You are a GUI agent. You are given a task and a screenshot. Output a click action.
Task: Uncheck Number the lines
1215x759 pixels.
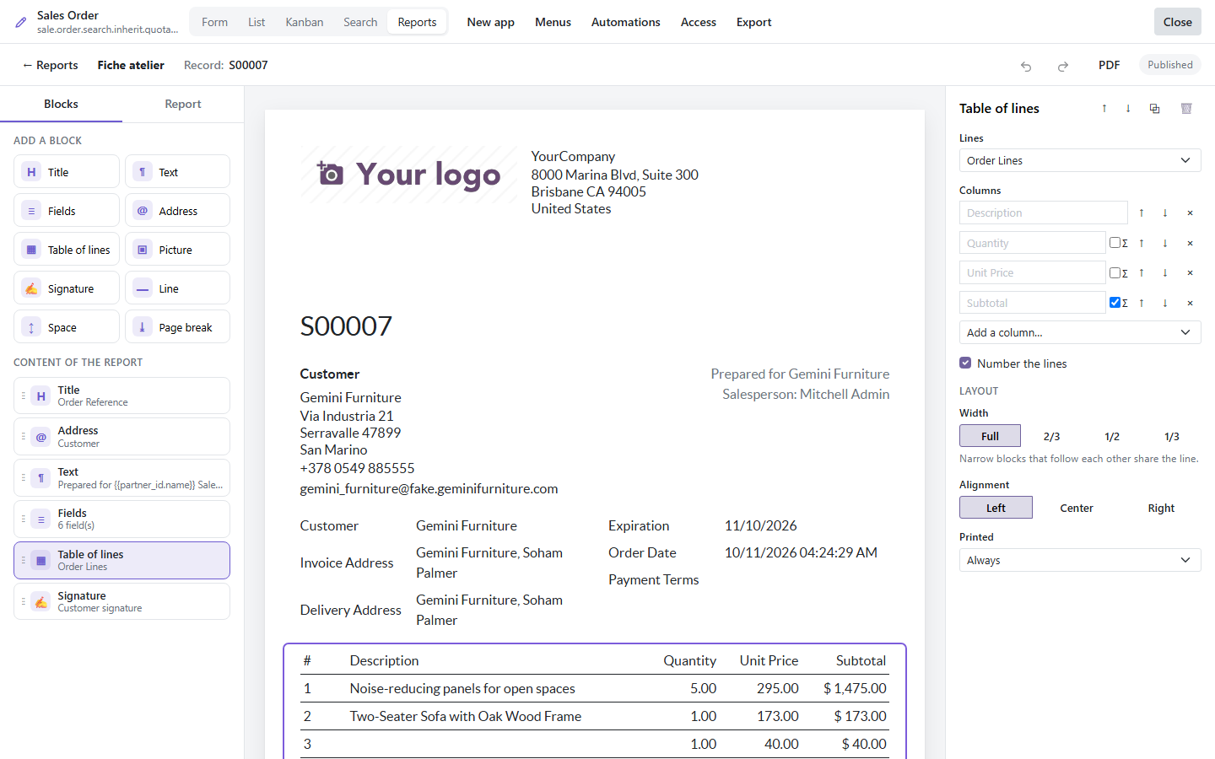(965, 363)
